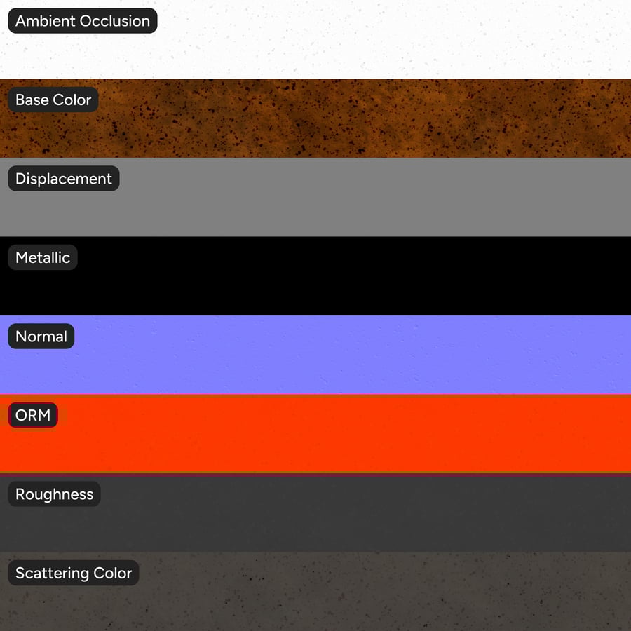Click the Metallic label
Viewport: 631px width, 631px height.
coord(43,257)
